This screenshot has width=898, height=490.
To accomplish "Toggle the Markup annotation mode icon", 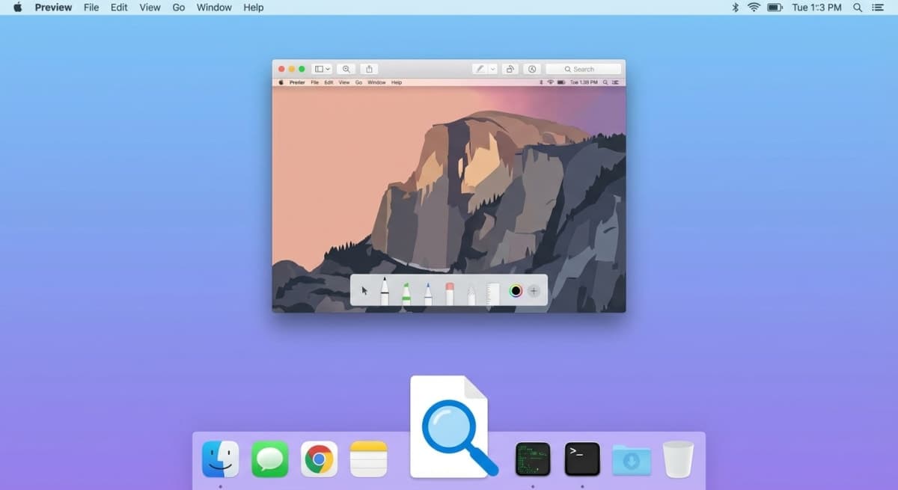I will [x=480, y=68].
